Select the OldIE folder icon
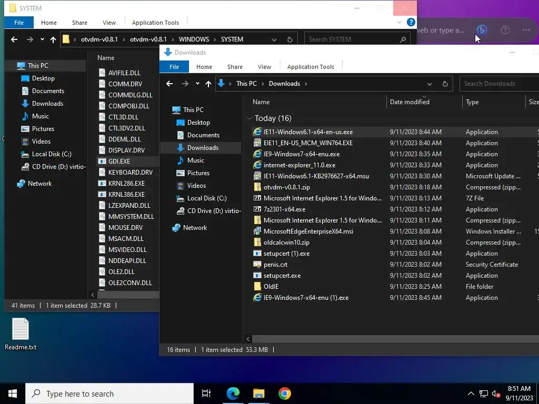This screenshot has height=404, width=539. (257, 287)
